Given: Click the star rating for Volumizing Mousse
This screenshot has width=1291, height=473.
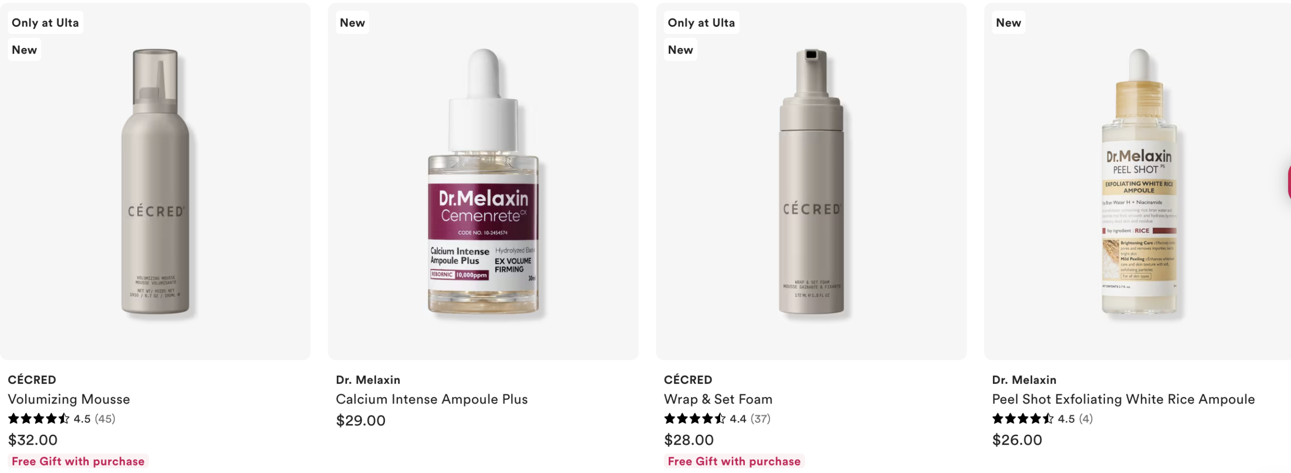Looking at the screenshot, I should (x=39, y=419).
